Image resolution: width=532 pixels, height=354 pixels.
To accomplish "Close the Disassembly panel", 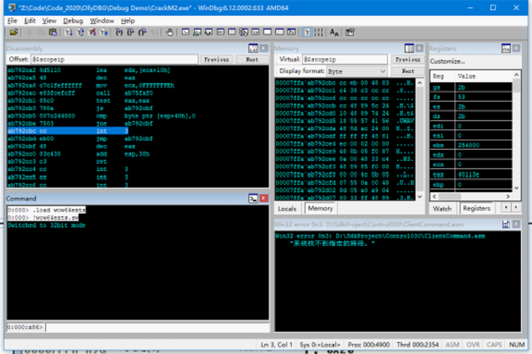I will 264,48.
